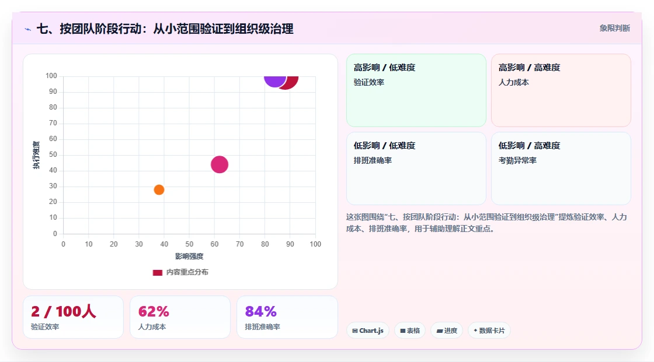Click the icon inside the 表格 chip
Viewport: 654px width, 362px height.
(x=403, y=331)
